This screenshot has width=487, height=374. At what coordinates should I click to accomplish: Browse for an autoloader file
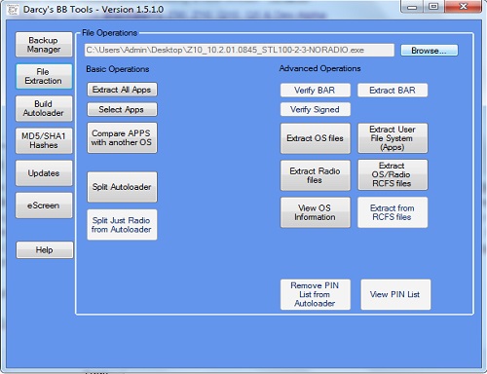[430, 51]
